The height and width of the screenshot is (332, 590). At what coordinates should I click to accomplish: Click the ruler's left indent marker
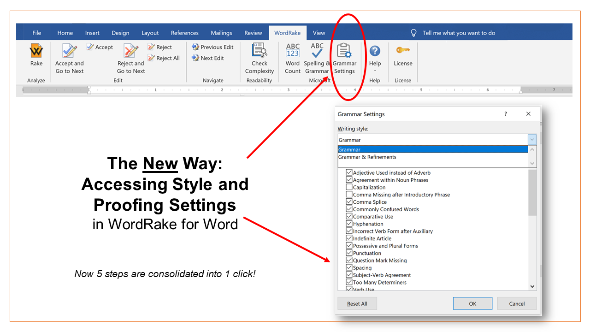click(x=89, y=89)
